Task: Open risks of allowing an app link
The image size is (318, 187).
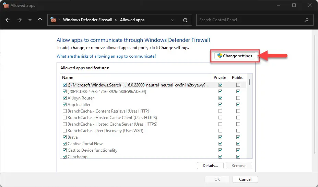Action: click(x=106, y=56)
